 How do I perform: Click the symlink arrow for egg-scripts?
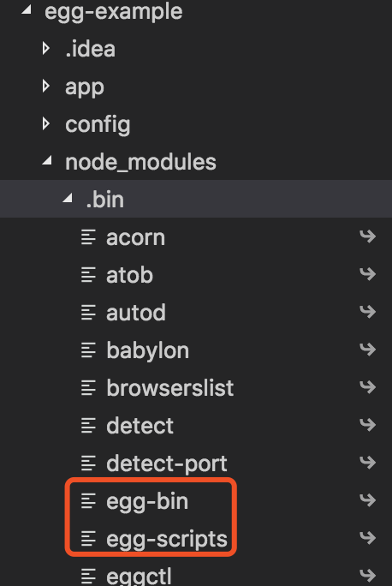pyautogui.click(x=367, y=537)
